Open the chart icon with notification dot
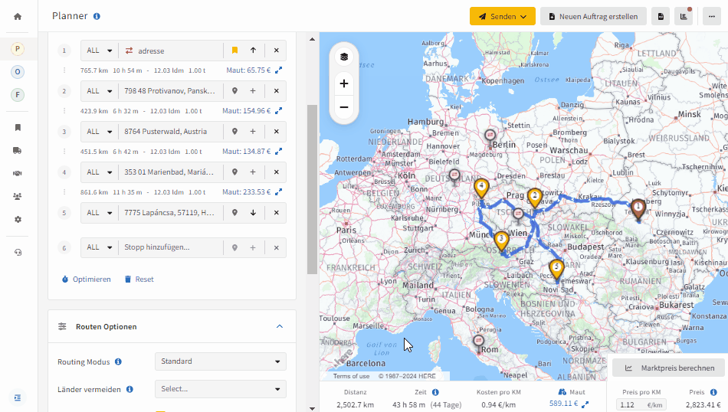 tap(684, 16)
